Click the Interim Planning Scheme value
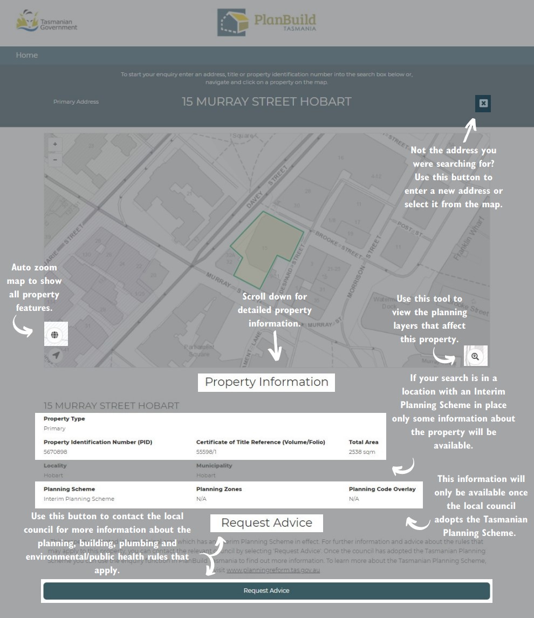The width and height of the screenshot is (534, 618). 79,499
